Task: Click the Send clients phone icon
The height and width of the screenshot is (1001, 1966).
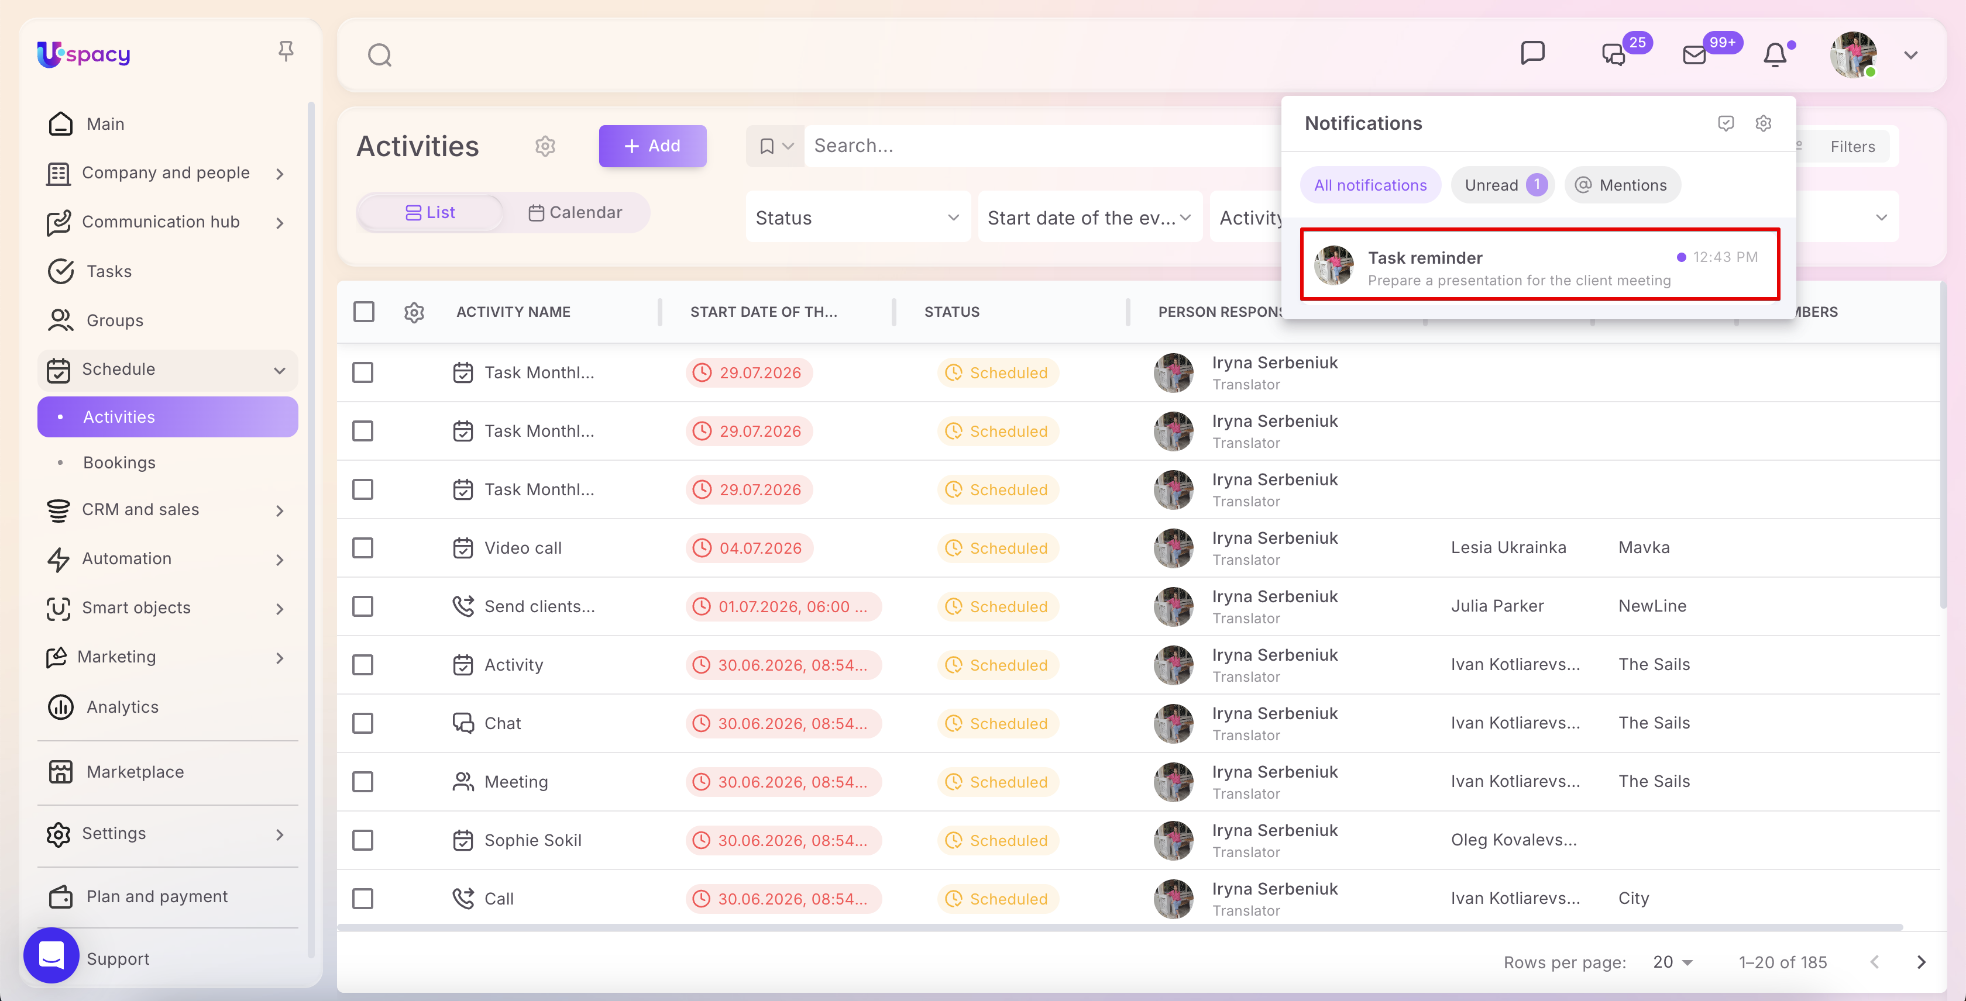Action: click(x=462, y=606)
